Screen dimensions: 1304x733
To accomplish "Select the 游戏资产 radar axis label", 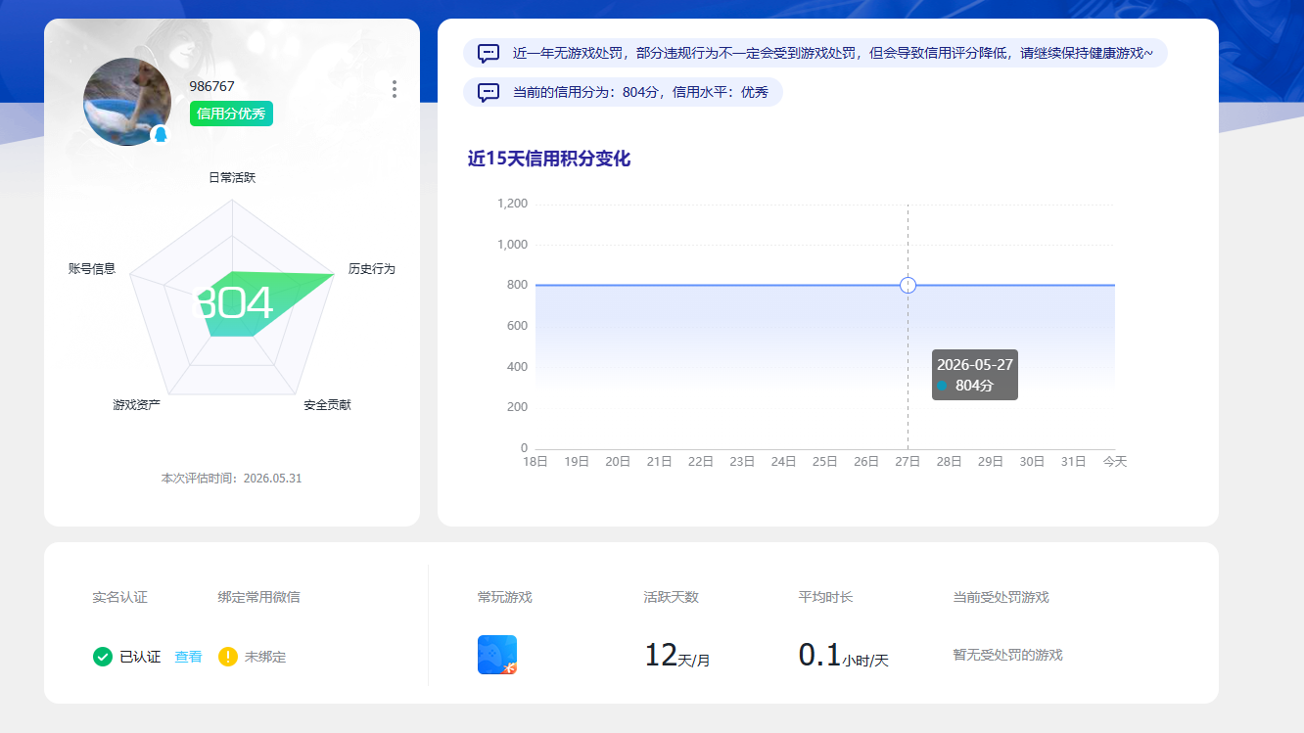I will pyautogui.click(x=137, y=404).
